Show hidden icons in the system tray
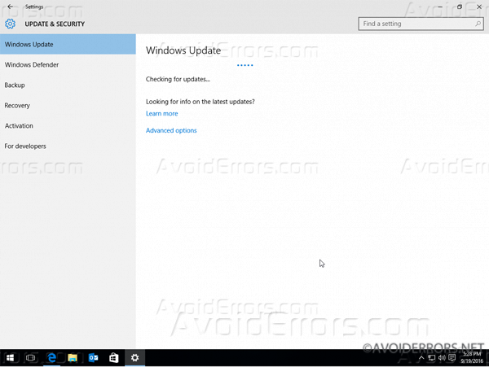 [421, 358]
